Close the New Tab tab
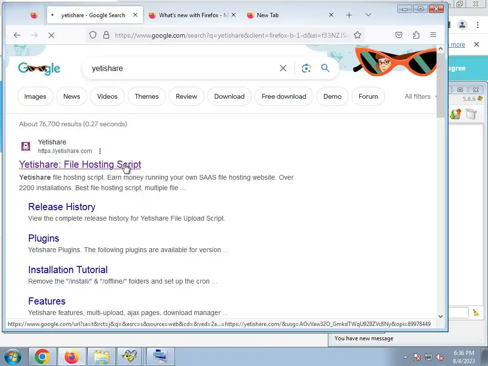 point(331,15)
